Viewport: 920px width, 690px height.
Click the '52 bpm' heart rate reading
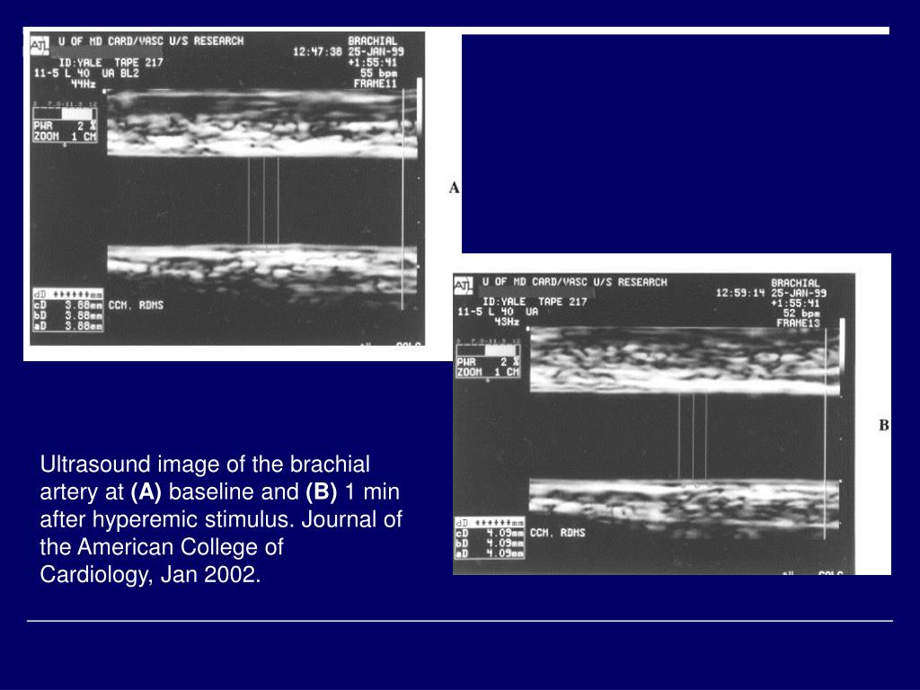[801, 314]
